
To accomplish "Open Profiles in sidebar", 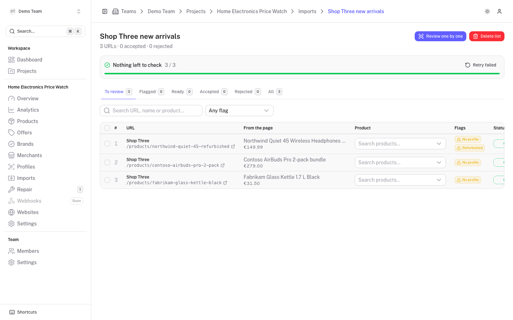I will coord(45,167).
